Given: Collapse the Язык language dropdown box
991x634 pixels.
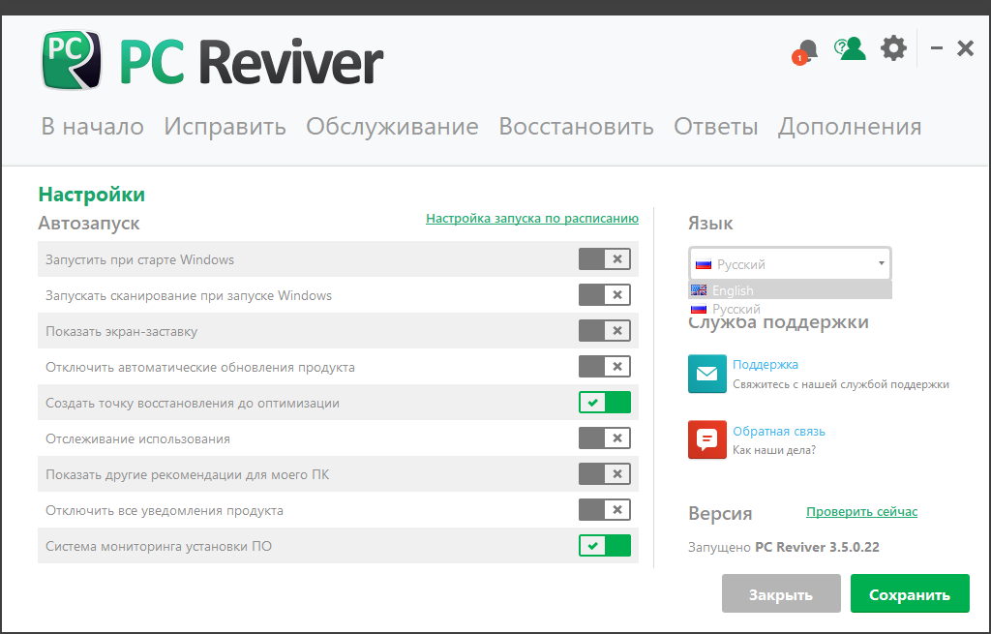Looking at the screenshot, I should pos(790,263).
